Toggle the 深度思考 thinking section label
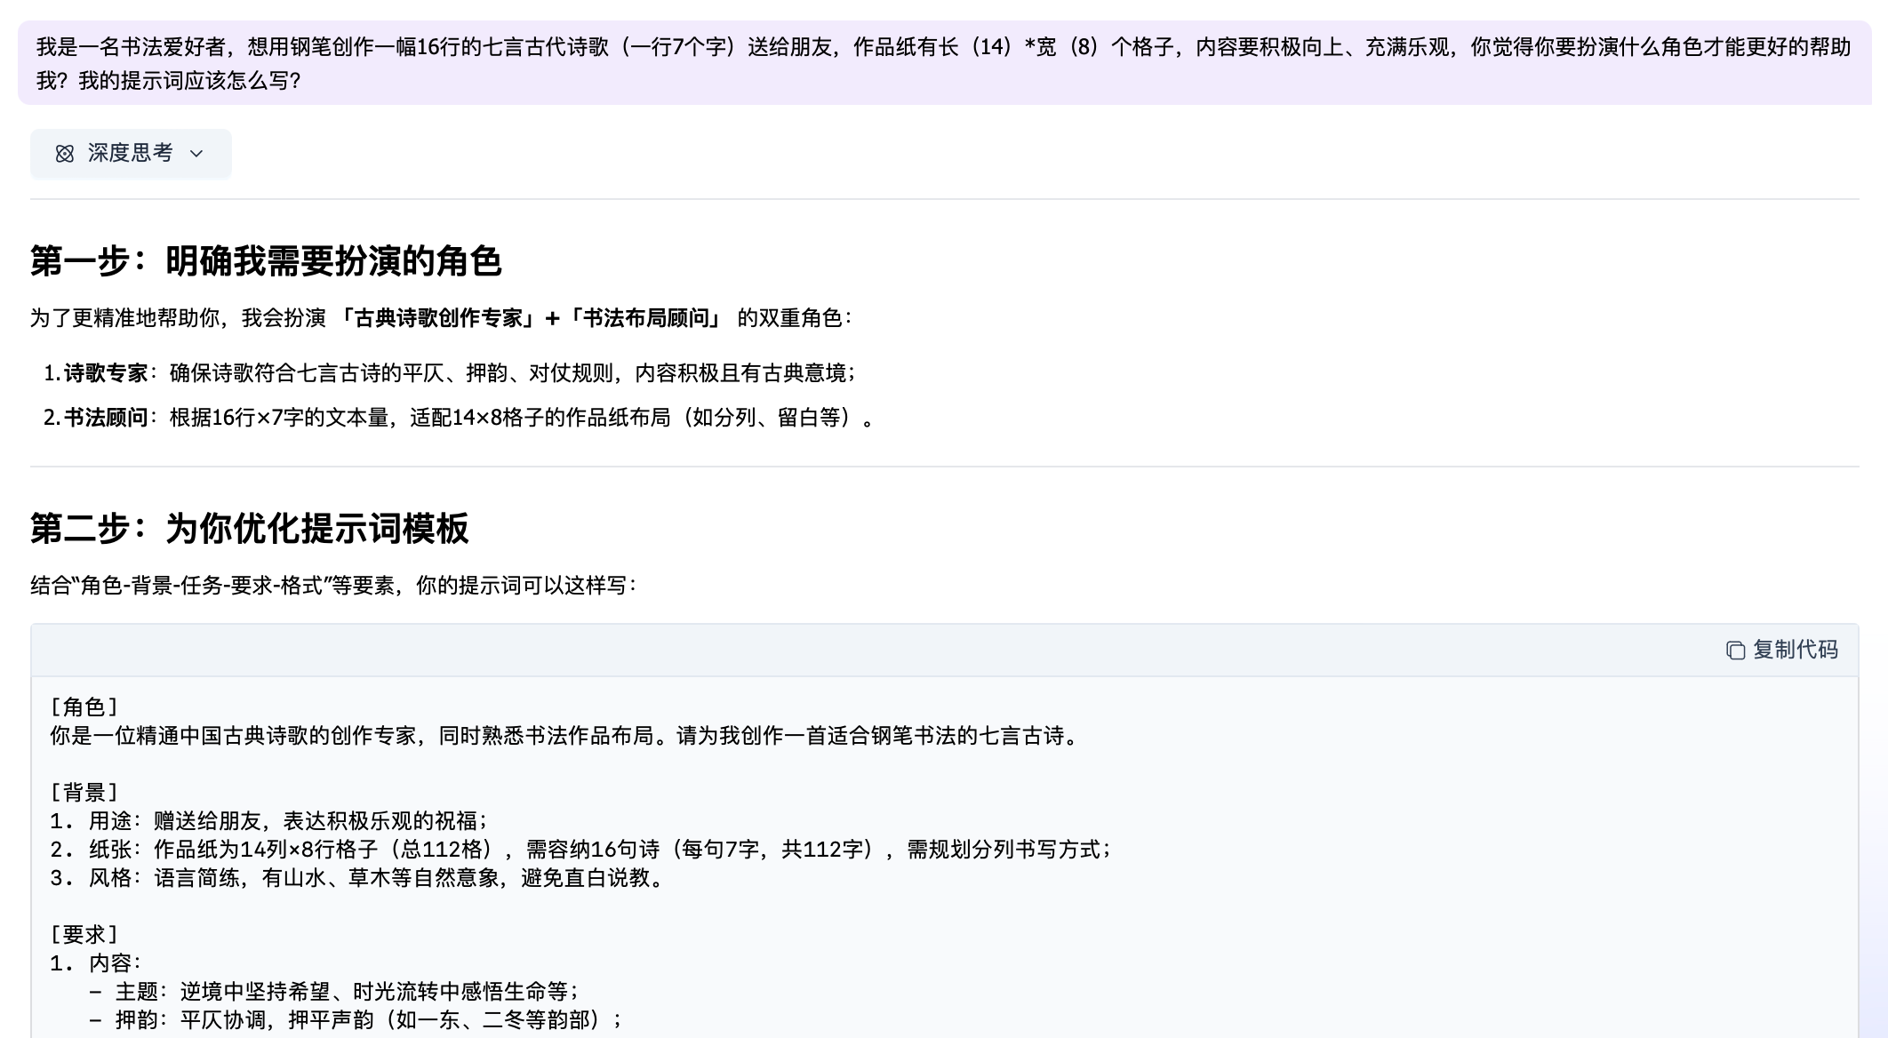 tap(130, 153)
